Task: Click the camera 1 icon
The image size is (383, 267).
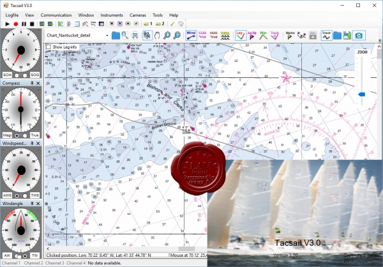Action: click(x=148, y=24)
